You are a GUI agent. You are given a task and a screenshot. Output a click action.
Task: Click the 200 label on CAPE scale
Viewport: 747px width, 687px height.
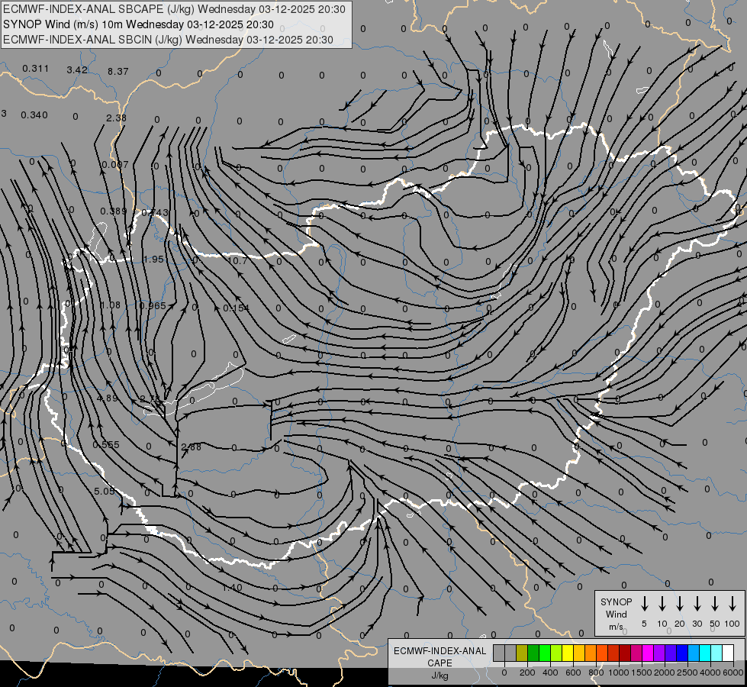click(x=527, y=672)
